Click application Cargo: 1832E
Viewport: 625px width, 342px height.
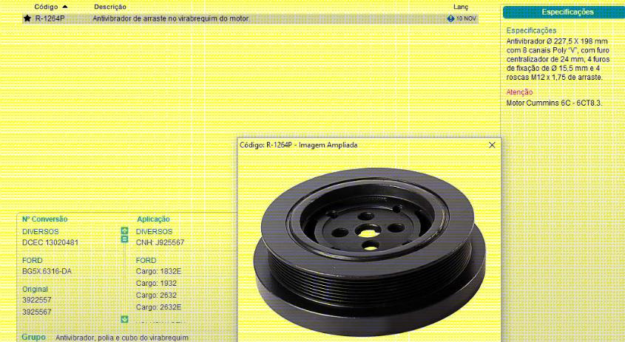(158, 271)
